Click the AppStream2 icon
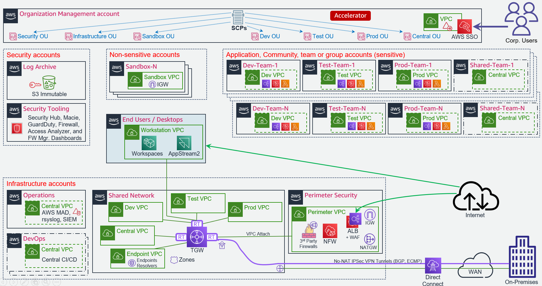Screen dimensions: 542x286 coord(184,143)
